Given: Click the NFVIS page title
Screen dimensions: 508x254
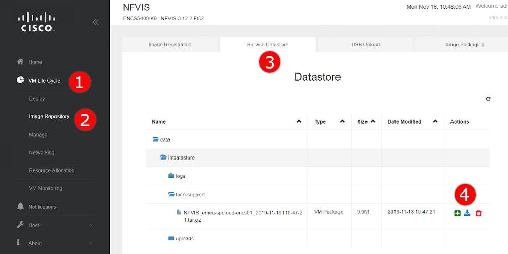Looking at the screenshot, I should pyautogui.click(x=136, y=8).
